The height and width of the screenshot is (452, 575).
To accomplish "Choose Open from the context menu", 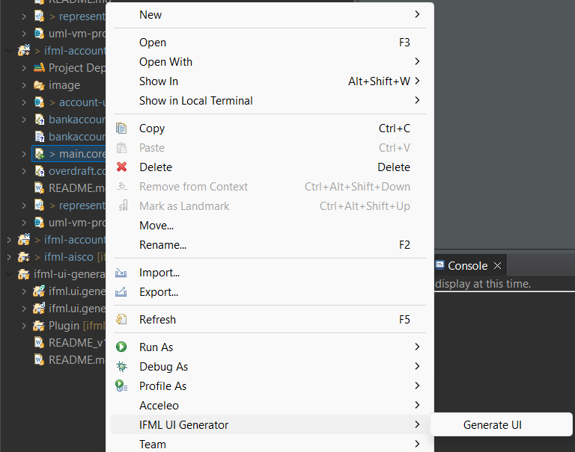I will (270, 43).
